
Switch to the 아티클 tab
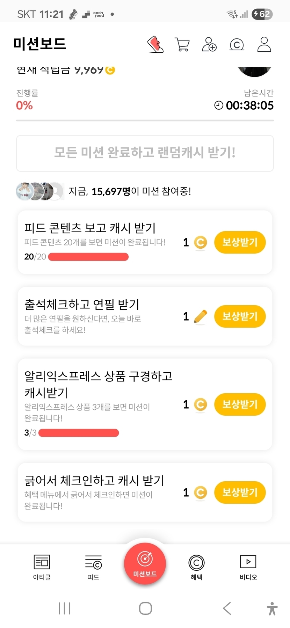click(x=42, y=567)
